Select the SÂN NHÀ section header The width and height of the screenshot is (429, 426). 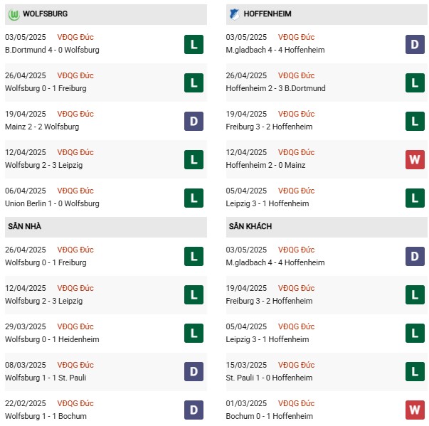click(106, 227)
